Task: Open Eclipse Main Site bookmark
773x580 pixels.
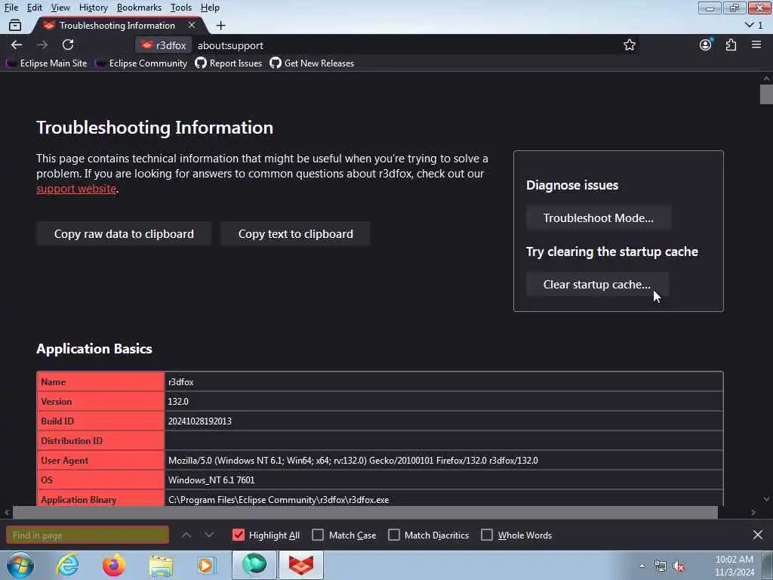Action: click(46, 63)
